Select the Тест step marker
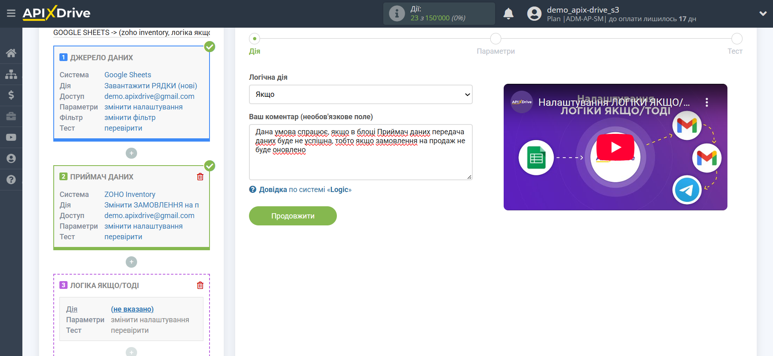This screenshot has width=773, height=356. click(x=737, y=39)
